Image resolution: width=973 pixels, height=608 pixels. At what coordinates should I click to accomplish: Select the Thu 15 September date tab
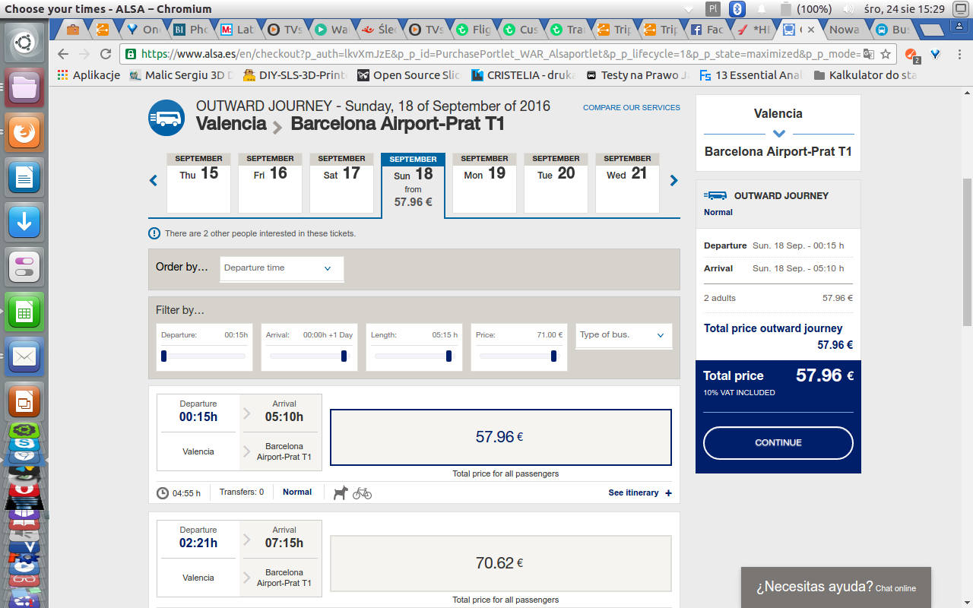pos(198,182)
